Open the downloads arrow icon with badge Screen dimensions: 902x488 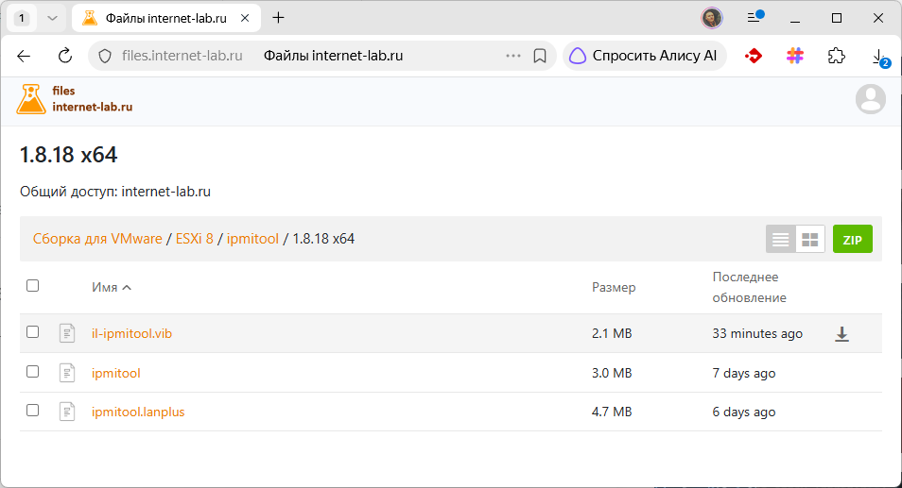(879, 57)
